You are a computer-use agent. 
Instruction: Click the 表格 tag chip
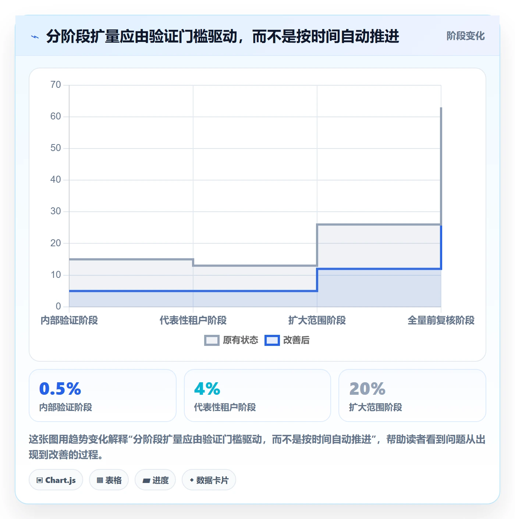pos(109,480)
